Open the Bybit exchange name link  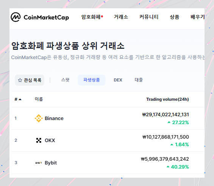point(51,163)
